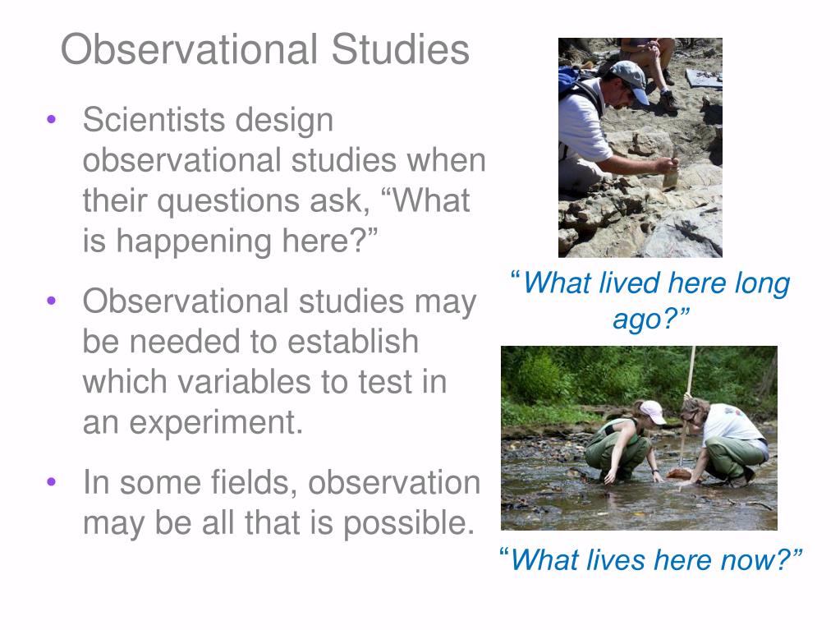Click the text "Scientists design"
The width and height of the screenshot is (840, 630).
(x=208, y=120)
